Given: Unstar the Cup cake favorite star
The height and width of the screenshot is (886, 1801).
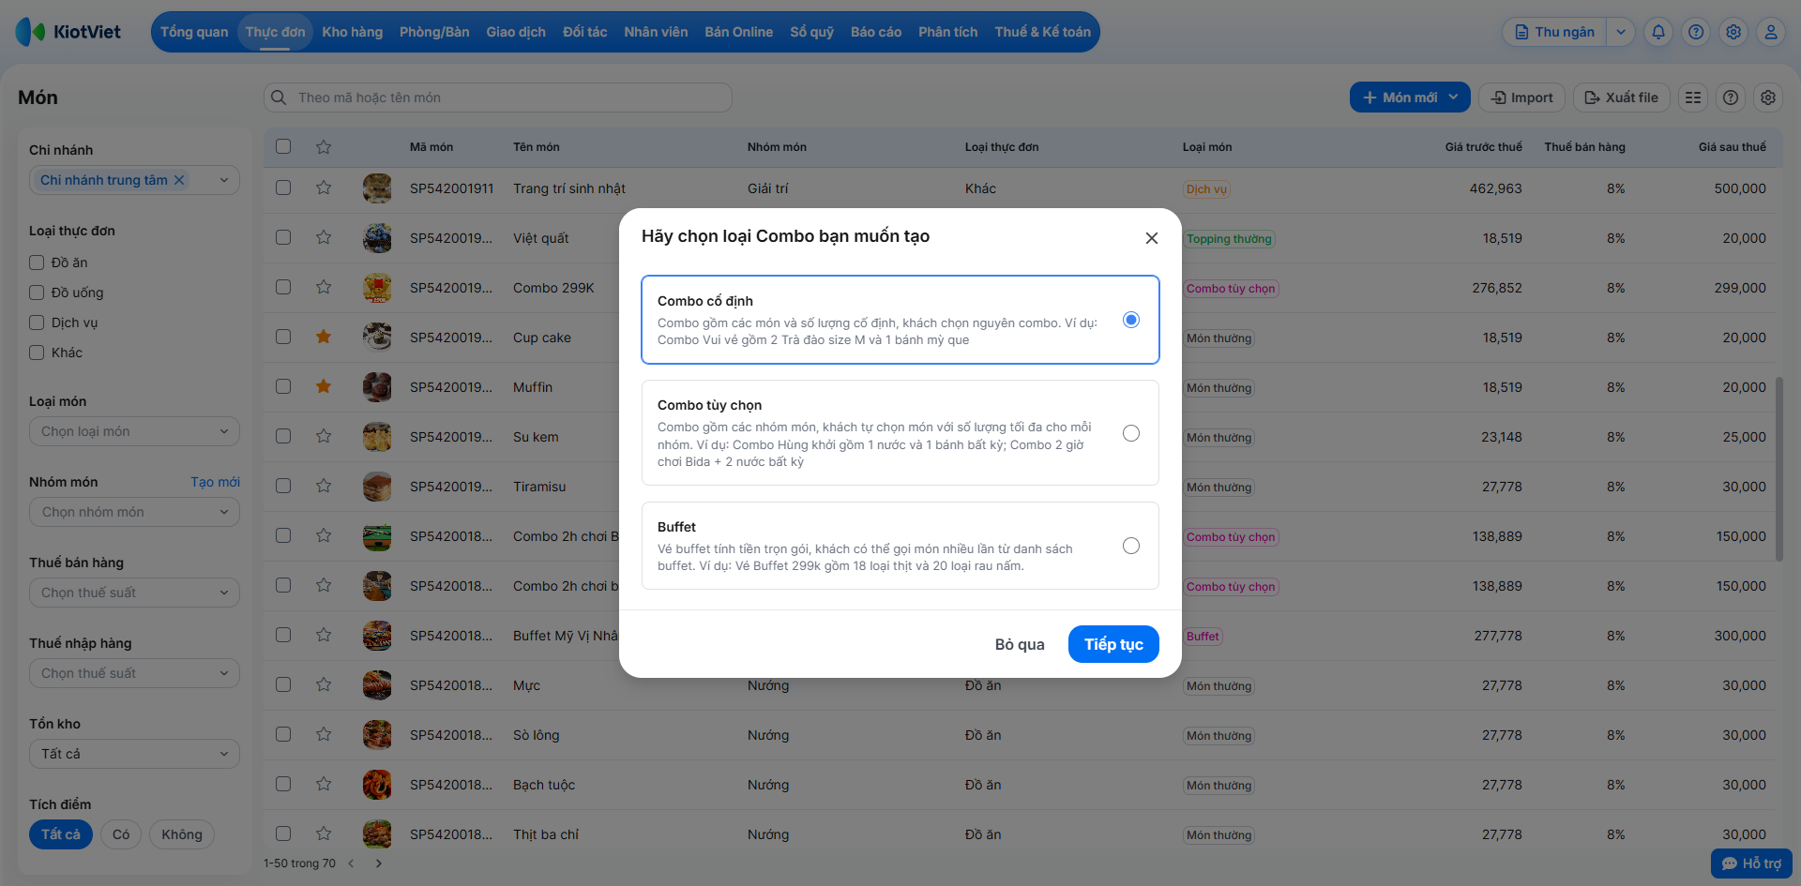Looking at the screenshot, I should (324, 337).
